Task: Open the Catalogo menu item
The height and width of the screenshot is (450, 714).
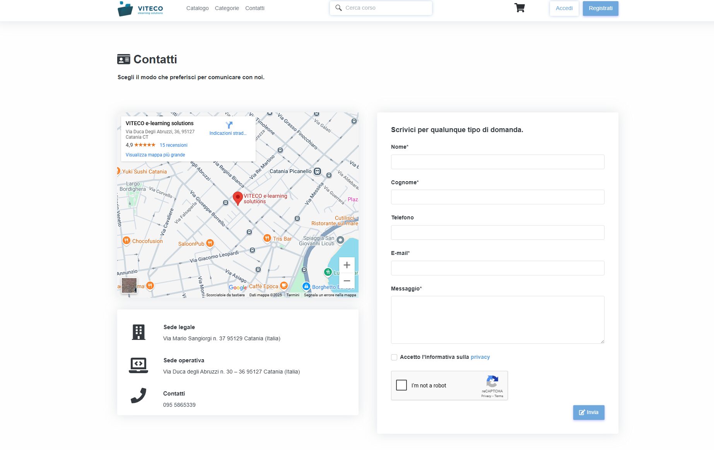Action: pyautogui.click(x=197, y=8)
